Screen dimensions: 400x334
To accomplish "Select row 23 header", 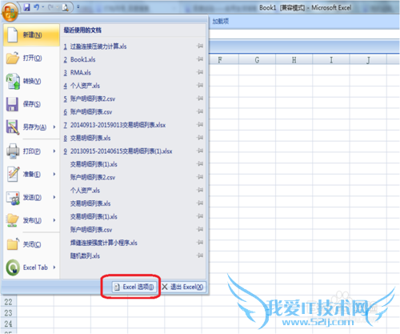I will [x=8, y=312].
